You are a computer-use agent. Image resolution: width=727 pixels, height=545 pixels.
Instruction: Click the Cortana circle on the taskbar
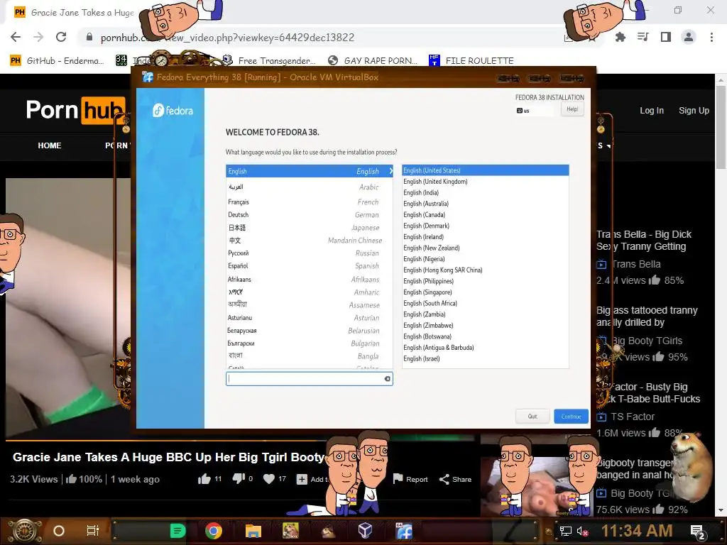click(58, 531)
